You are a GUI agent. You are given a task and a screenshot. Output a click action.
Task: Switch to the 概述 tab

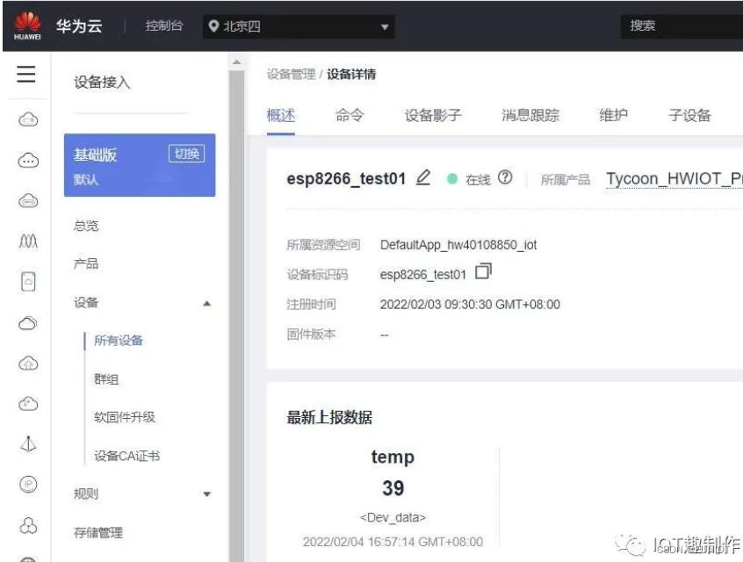280,115
